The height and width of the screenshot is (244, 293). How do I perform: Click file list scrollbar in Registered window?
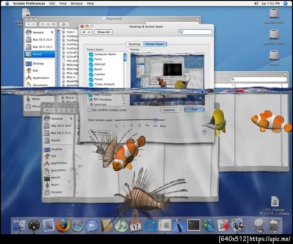pyautogui.click(x=59, y=58)
